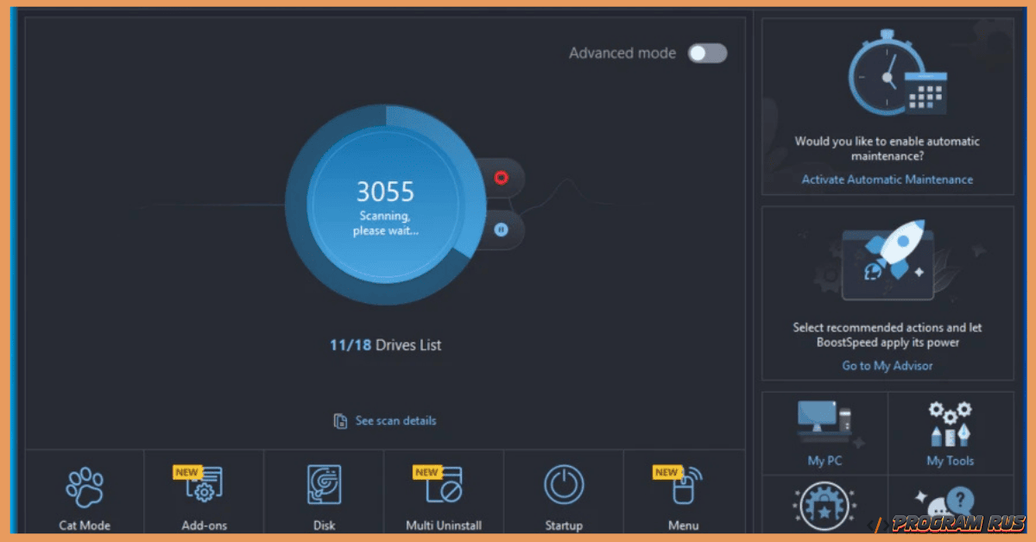Click the 11/18 Drives List status text
Screen dimensions: 1036x542
coord(385,345)
